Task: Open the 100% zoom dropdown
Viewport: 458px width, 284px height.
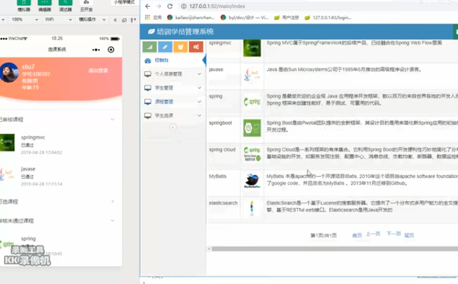Action: coord(25,19)
